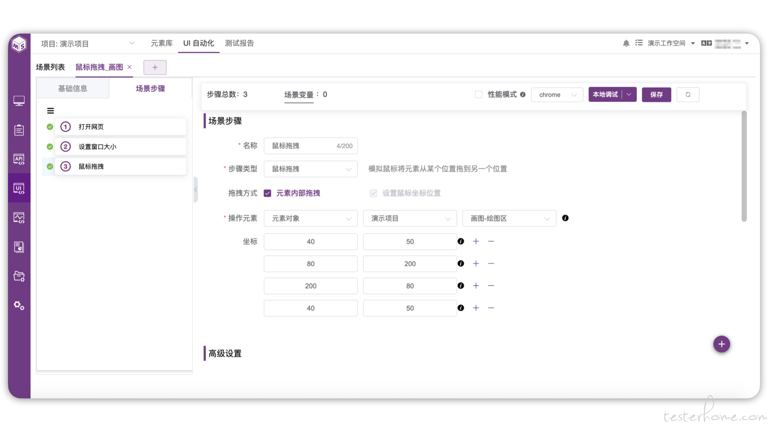Open the API testing sidebar icon
Image resolution: width=768 pixels, height=432 pixels.
point(19,159)
